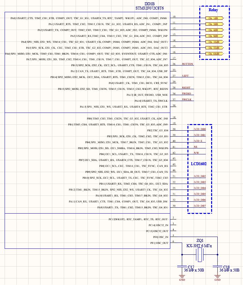Select the GND symbol under C18
Screen dimensions: 243x285
[x=217, y=278]
